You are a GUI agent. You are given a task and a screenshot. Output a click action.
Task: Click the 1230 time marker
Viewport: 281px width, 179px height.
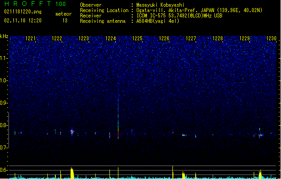tap(271, 38)
